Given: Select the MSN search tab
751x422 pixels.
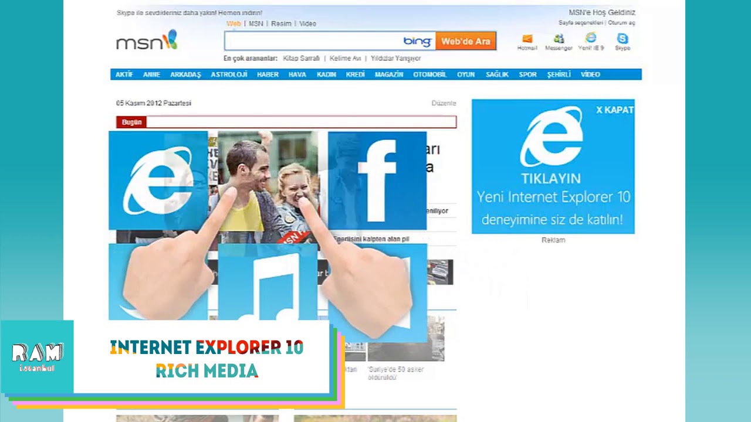Looking at the screenshot, I should tap(256, 23).
